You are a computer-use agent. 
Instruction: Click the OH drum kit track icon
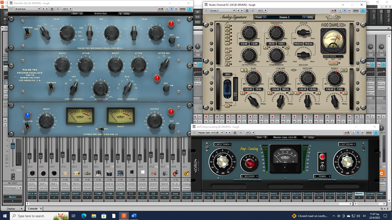click(x=154, y=173)
